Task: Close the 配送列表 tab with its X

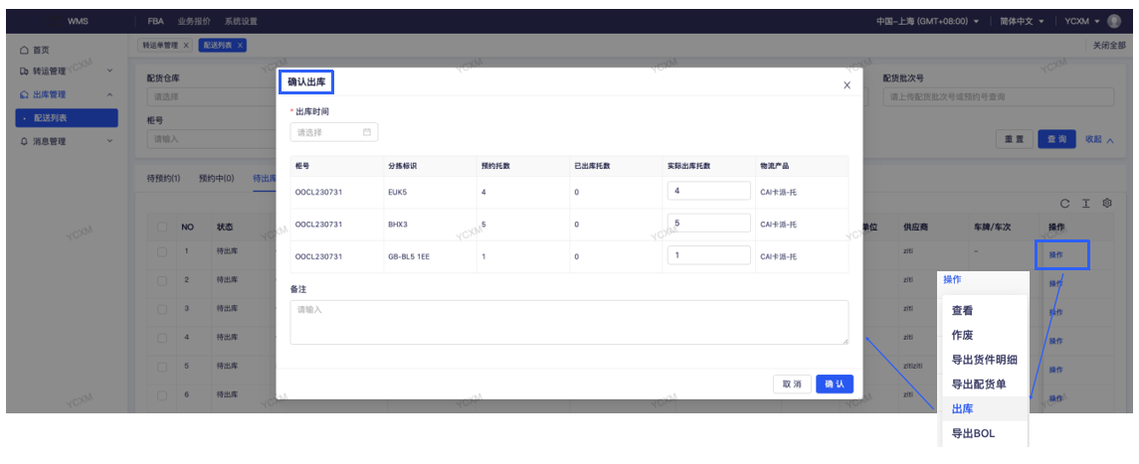Action: [240, 46]
